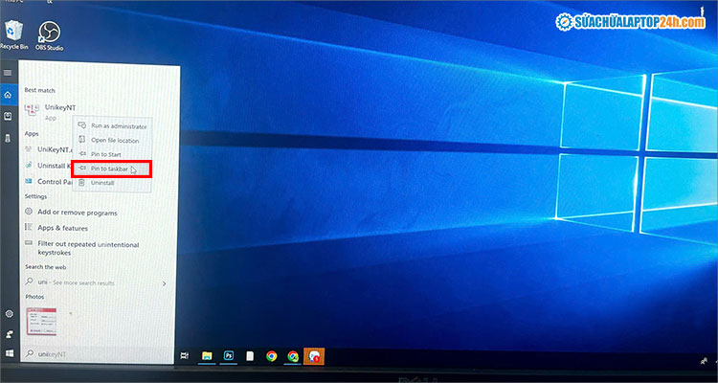Open Apps & features setting

tap(56, 228)
